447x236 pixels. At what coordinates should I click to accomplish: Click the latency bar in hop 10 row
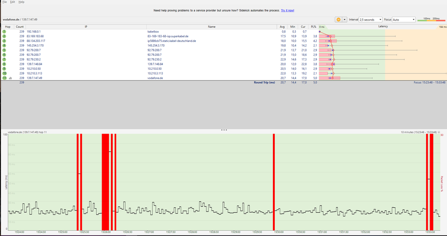tap(324, 73)
